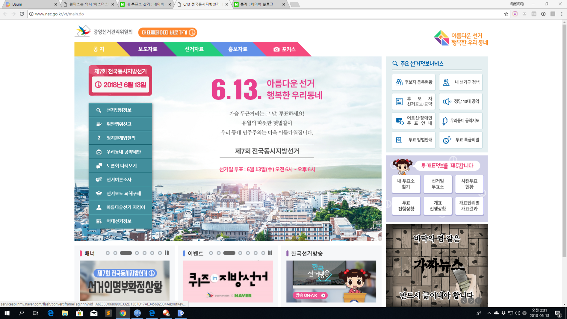Click 사전투표 현황 button
567x319 pixels.
(x=469, y=184)
